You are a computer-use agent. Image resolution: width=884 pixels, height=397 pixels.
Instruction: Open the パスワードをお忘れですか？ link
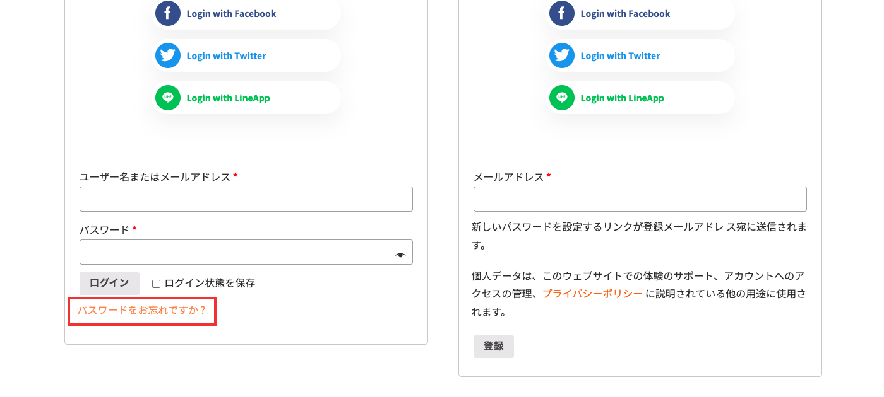[142, 310]
